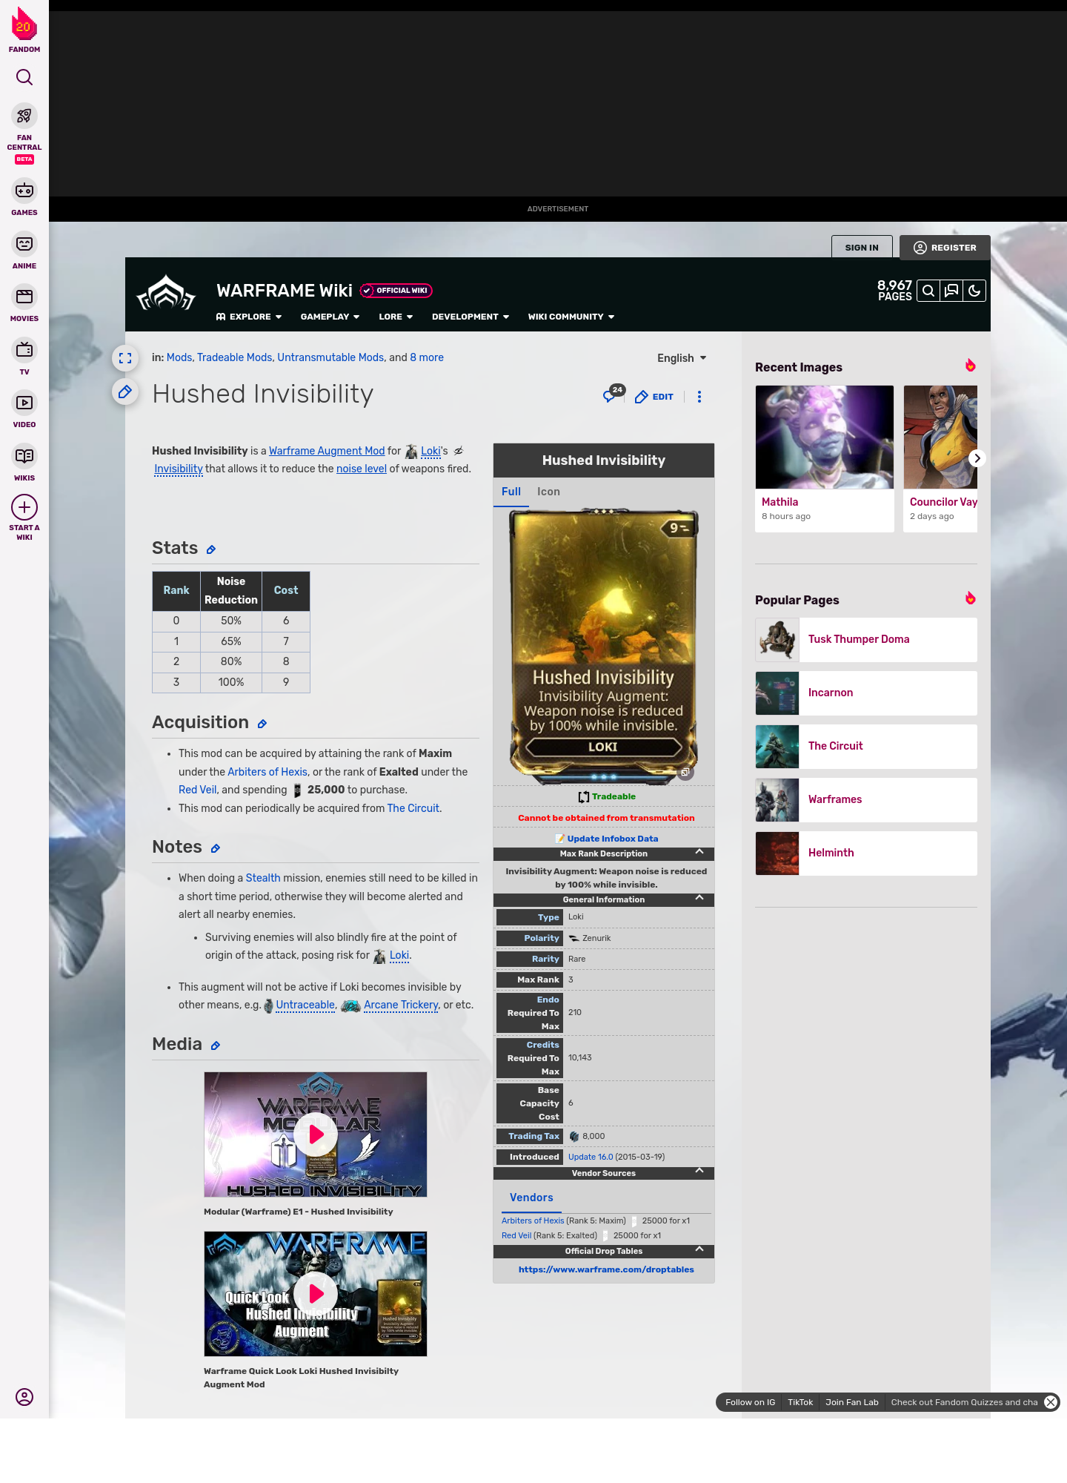Image resolution: width=1067 pixels, height=1483 pixels.
Task: Open the Tradeable Mods category link
Action: click(x=235, y=357)
